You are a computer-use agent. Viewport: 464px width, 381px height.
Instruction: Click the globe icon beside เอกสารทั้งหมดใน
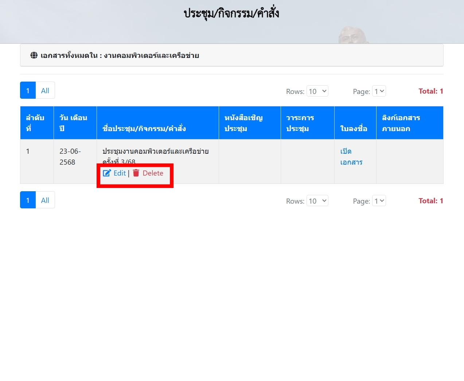(34, 55)
